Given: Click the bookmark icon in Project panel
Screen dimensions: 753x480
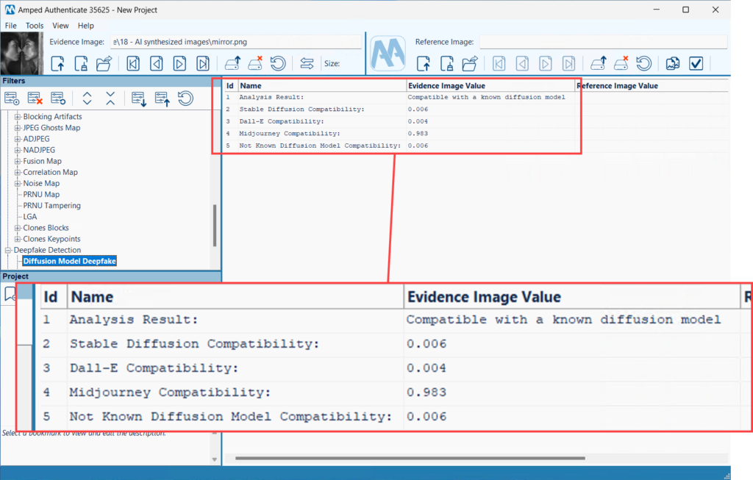Looking at the screenshot, I should tap(9, 294).
